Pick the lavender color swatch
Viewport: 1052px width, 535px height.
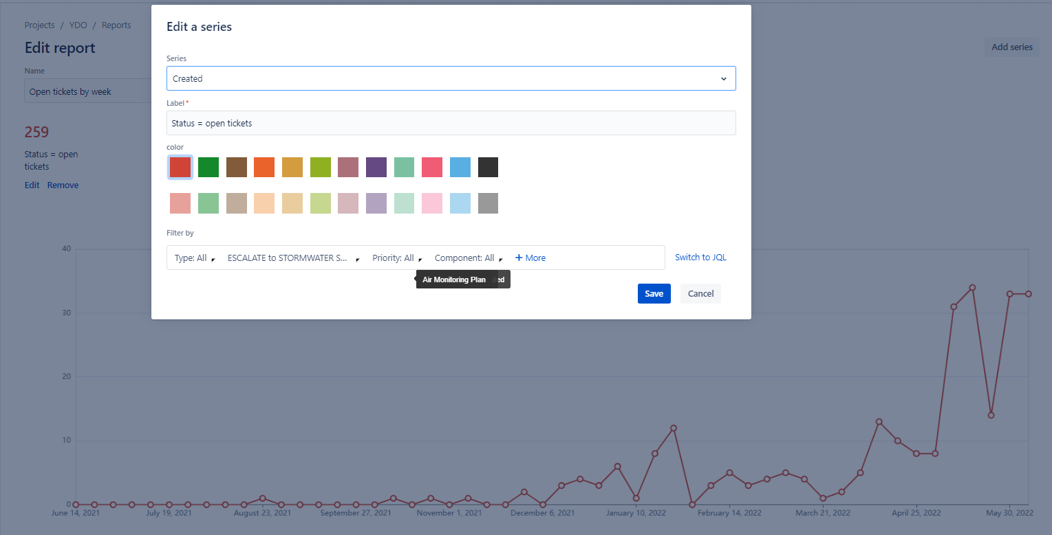point(376,203)
